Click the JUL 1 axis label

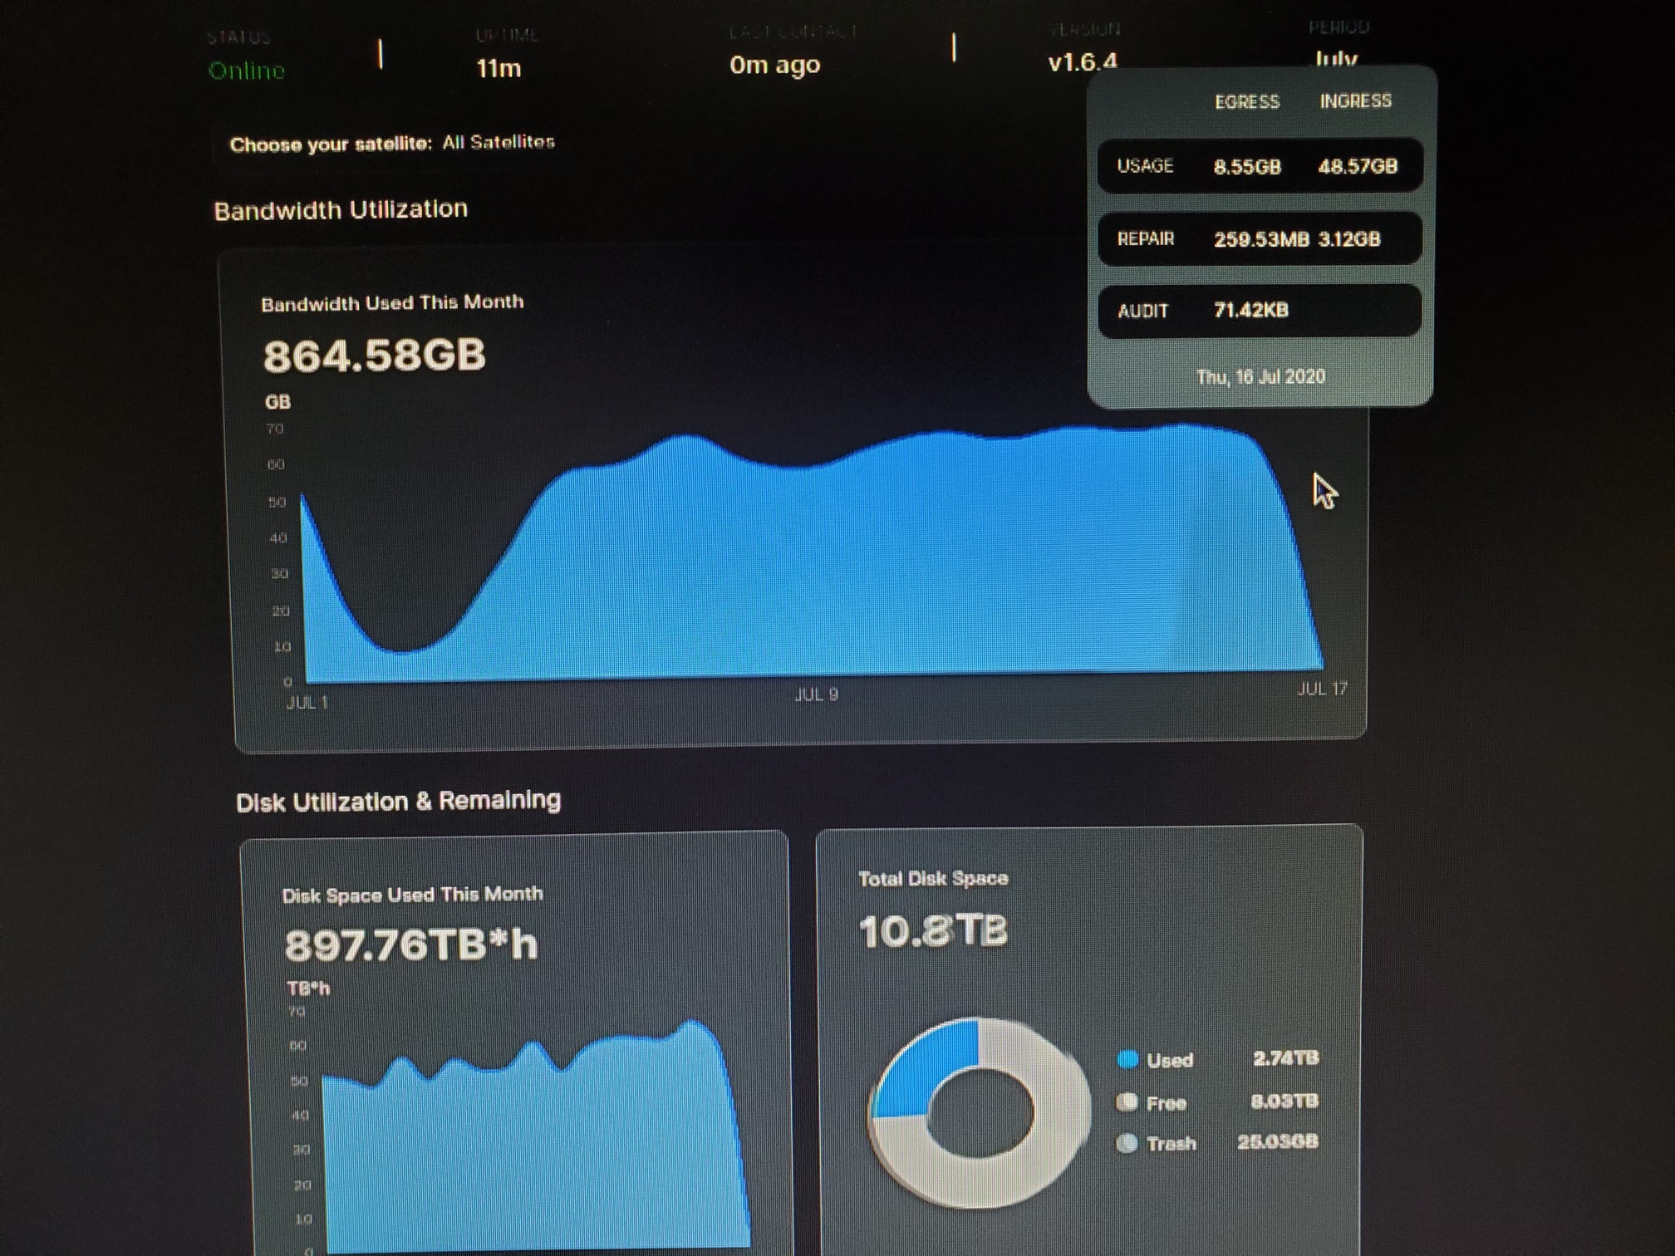click(x=307, y=703)
